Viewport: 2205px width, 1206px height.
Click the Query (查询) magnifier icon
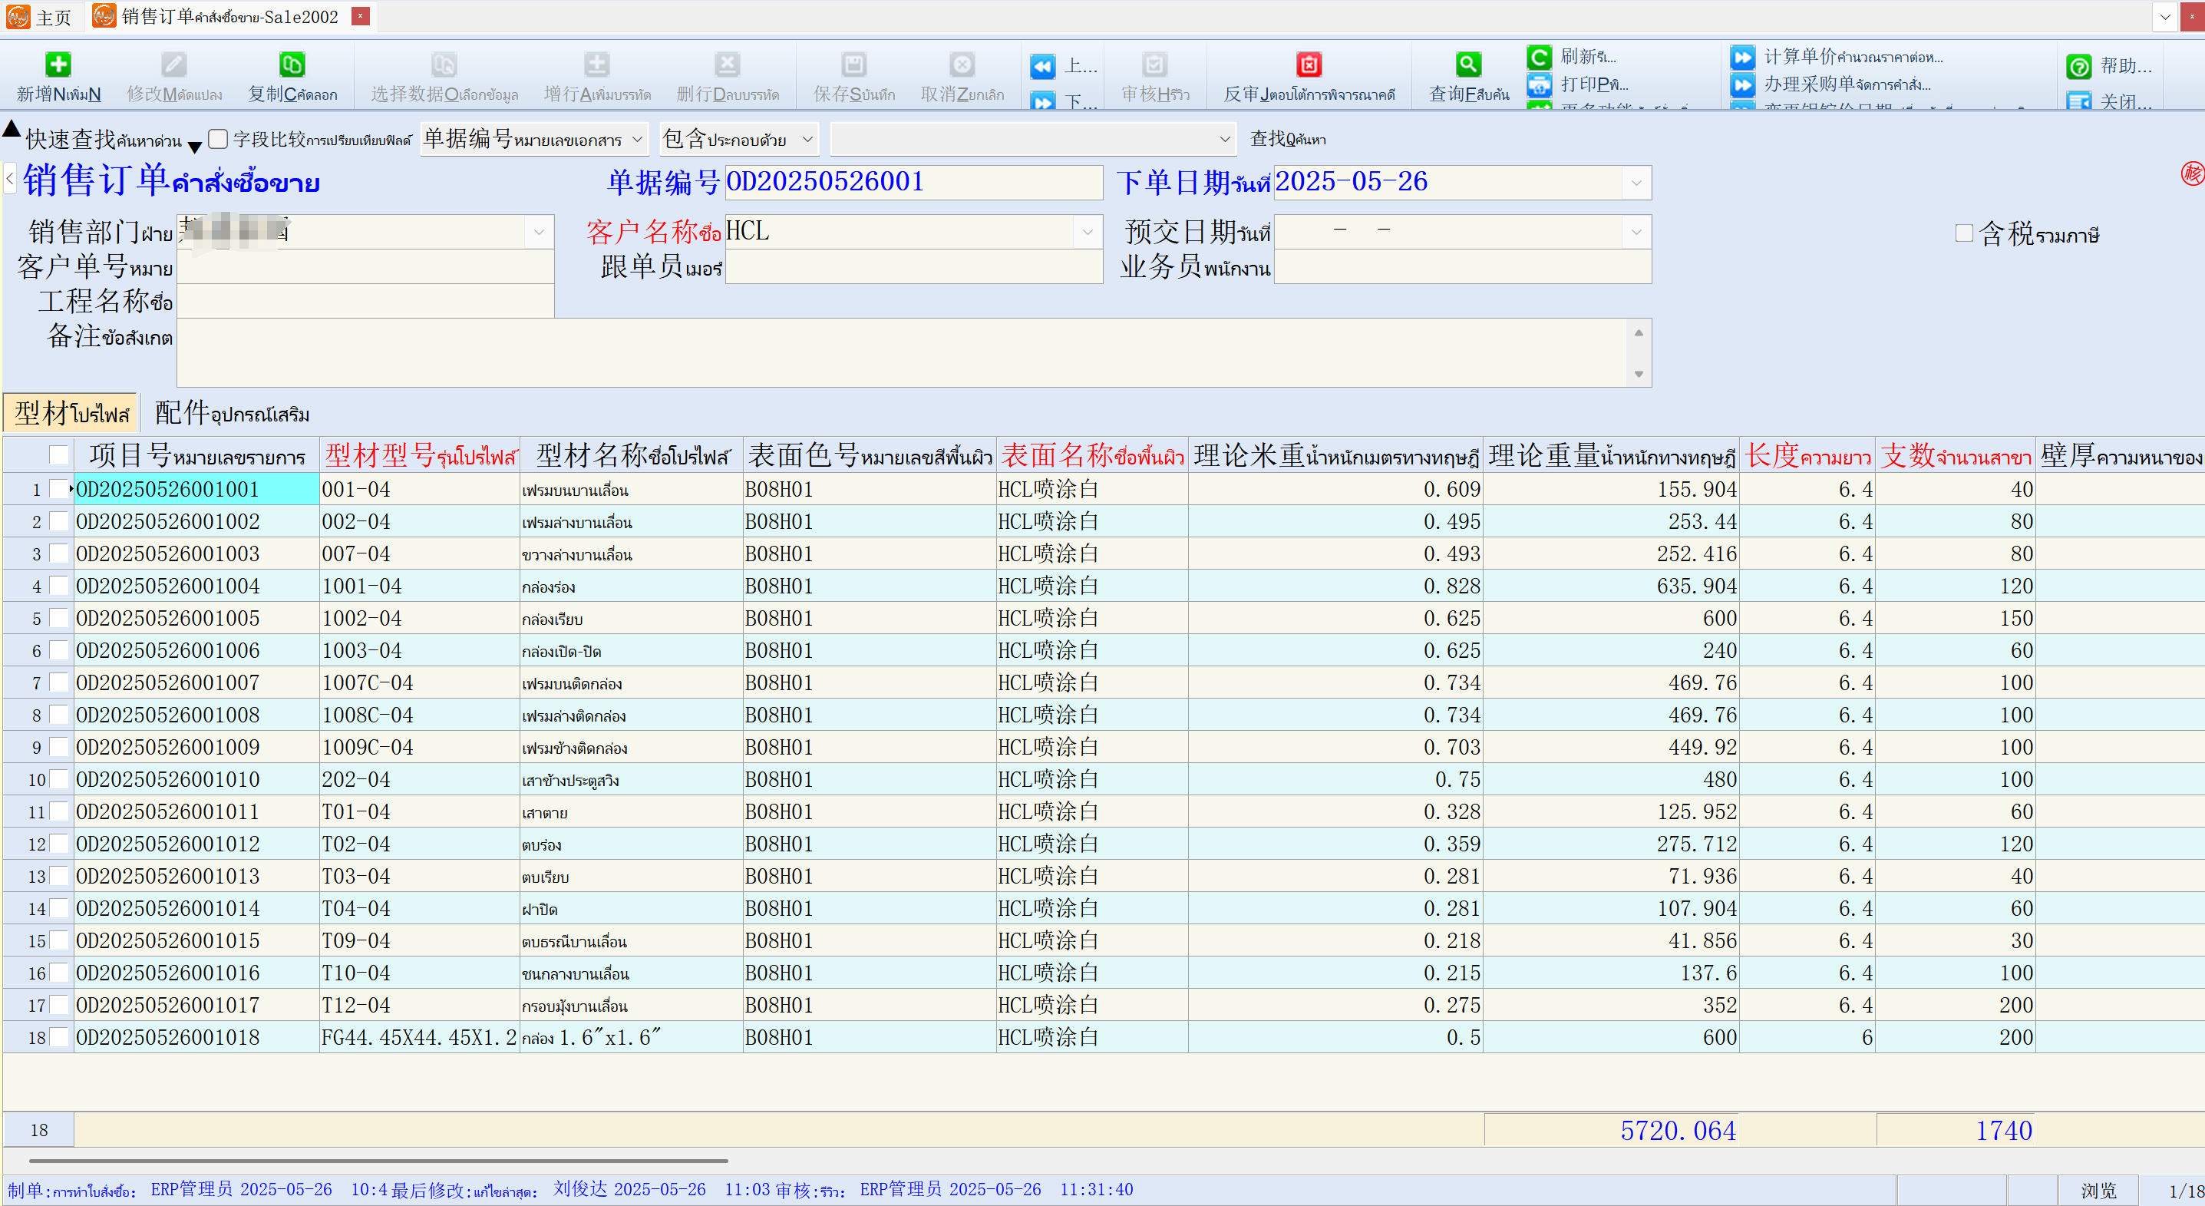[1468, 64]
